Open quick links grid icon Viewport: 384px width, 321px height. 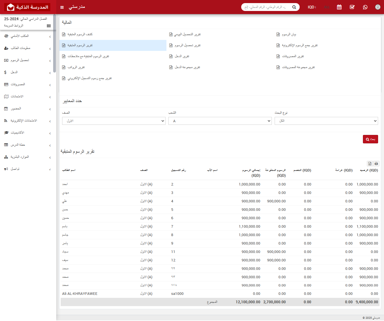coord(49,26)
